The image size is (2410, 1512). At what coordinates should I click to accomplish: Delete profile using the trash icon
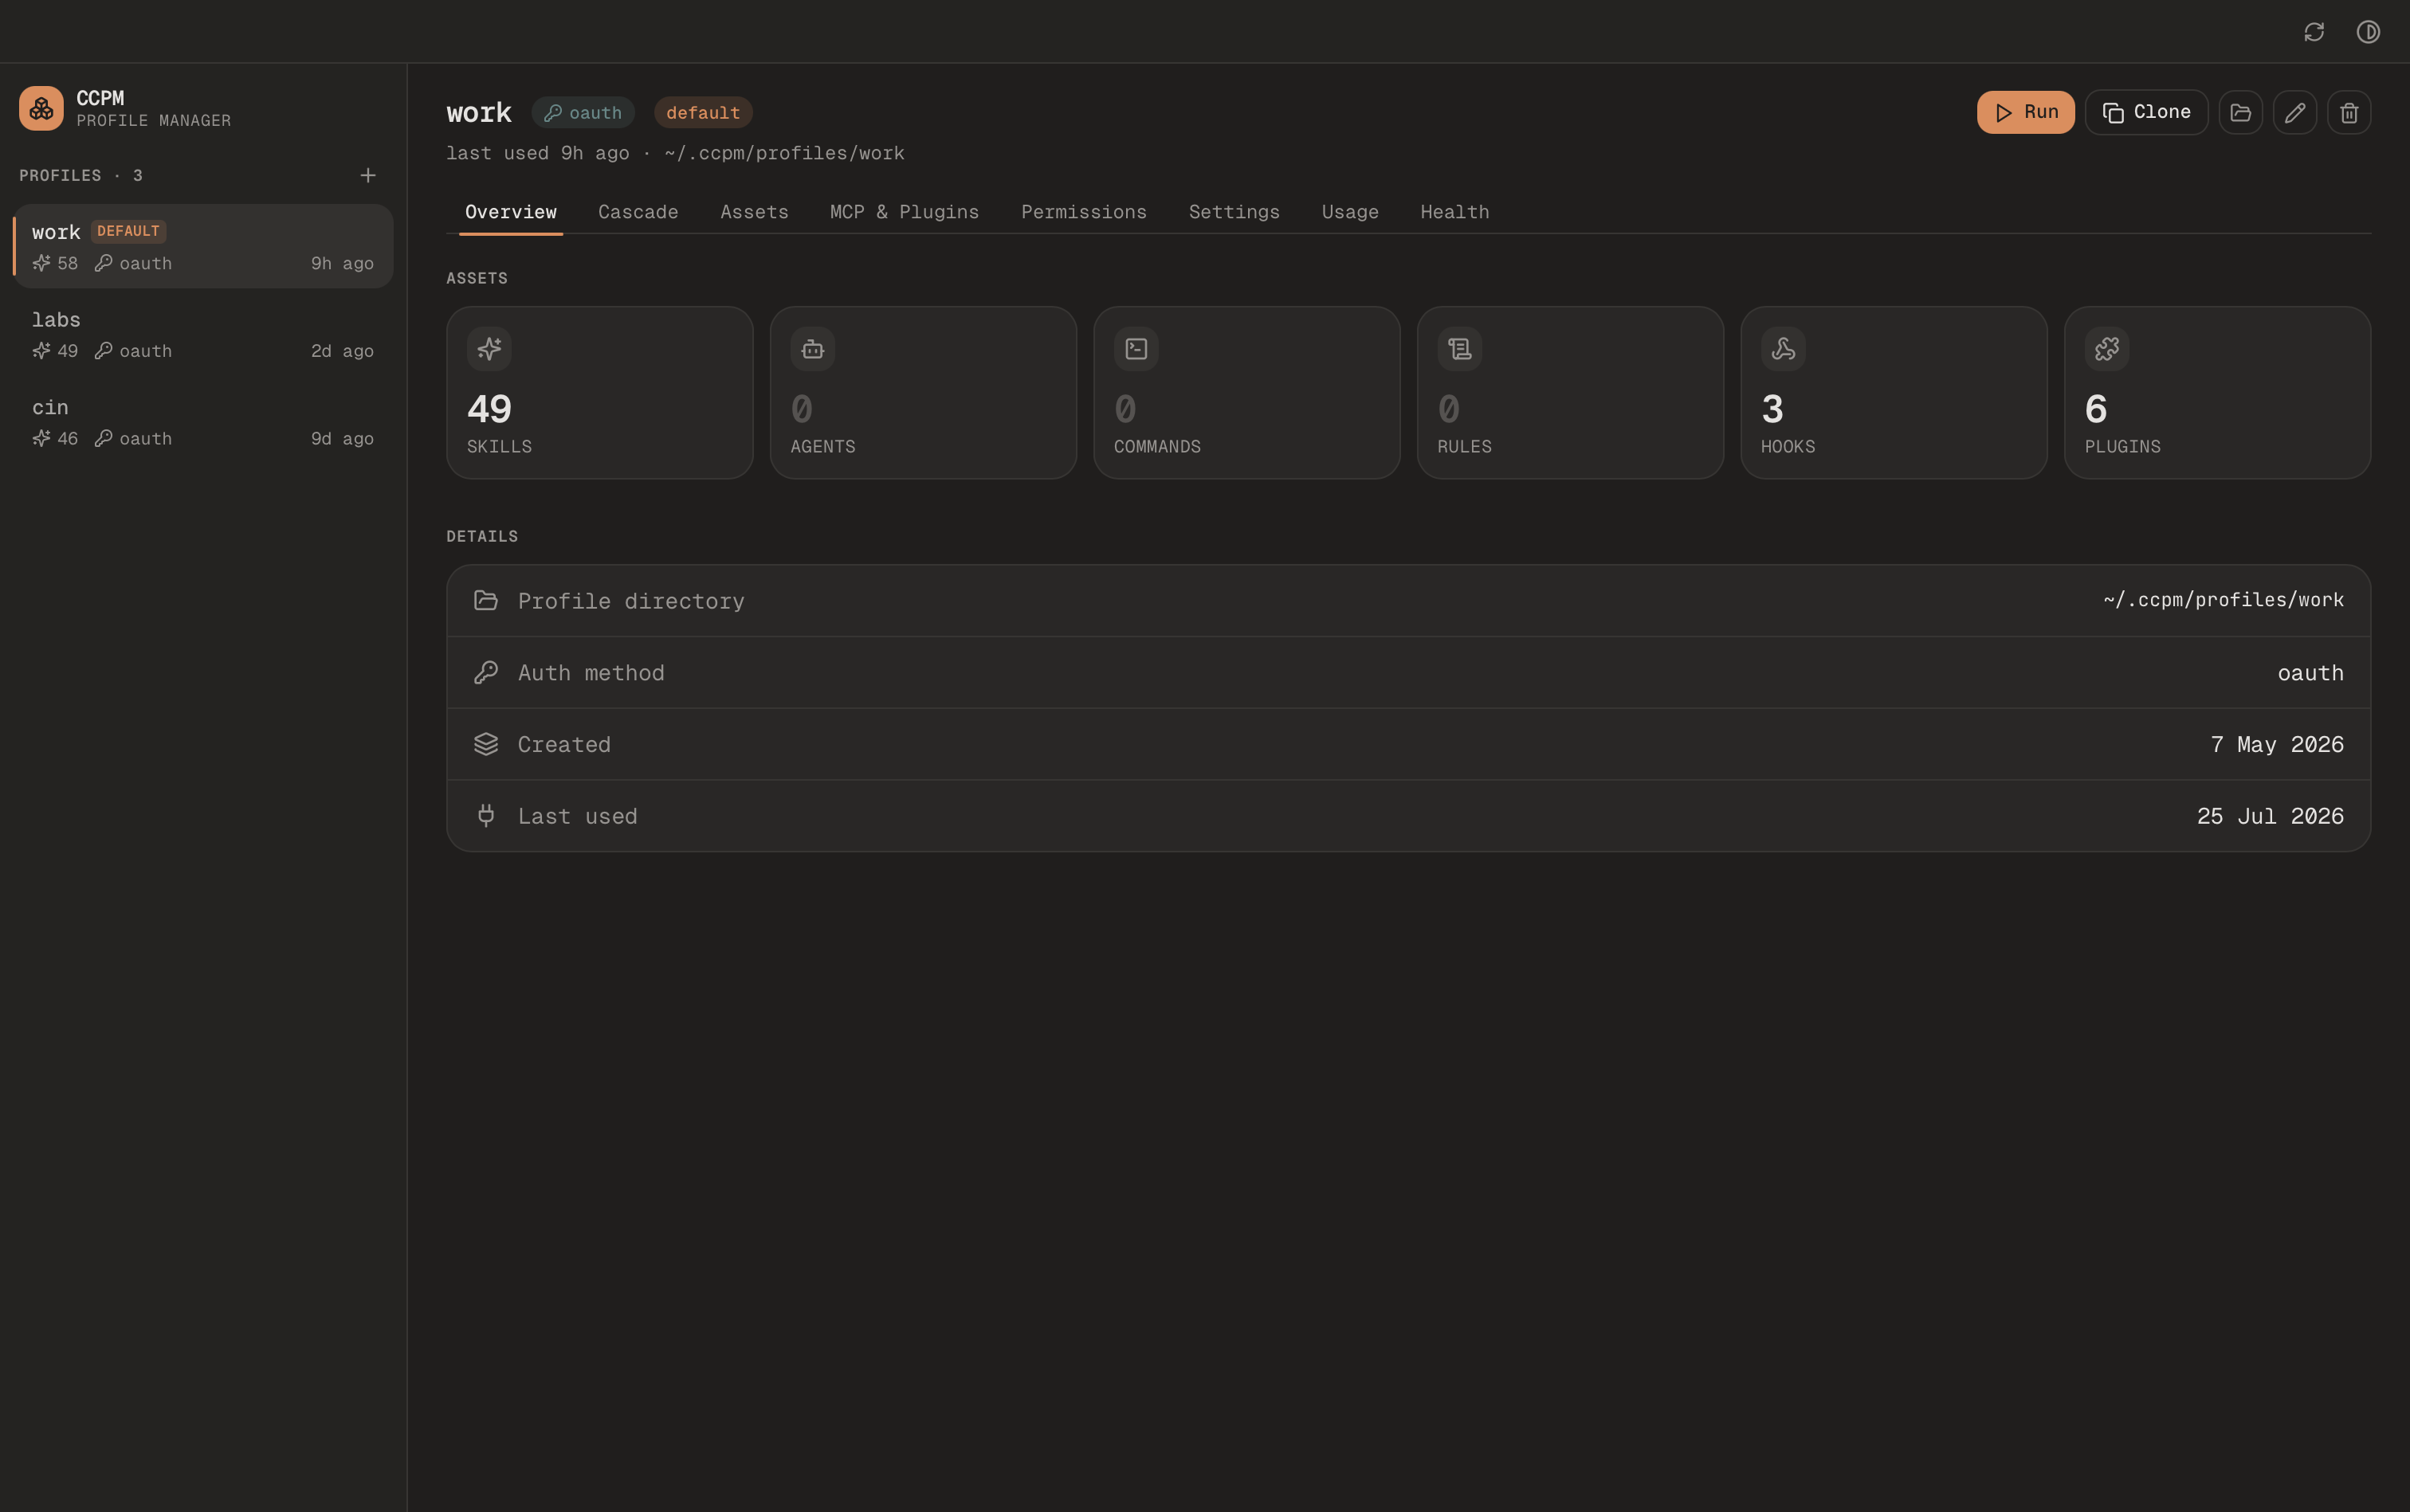click(x=2349, y=112)
